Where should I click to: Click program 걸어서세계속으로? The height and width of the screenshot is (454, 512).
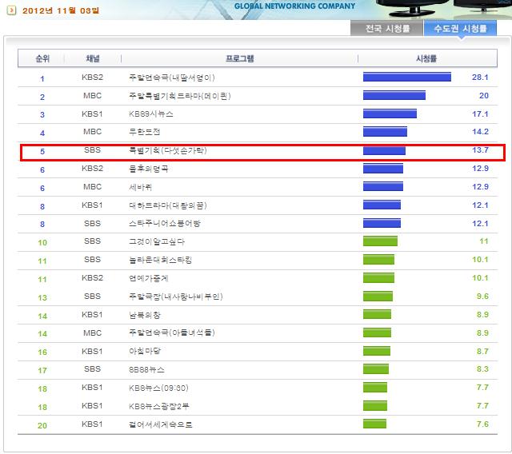tap(160, 424)
